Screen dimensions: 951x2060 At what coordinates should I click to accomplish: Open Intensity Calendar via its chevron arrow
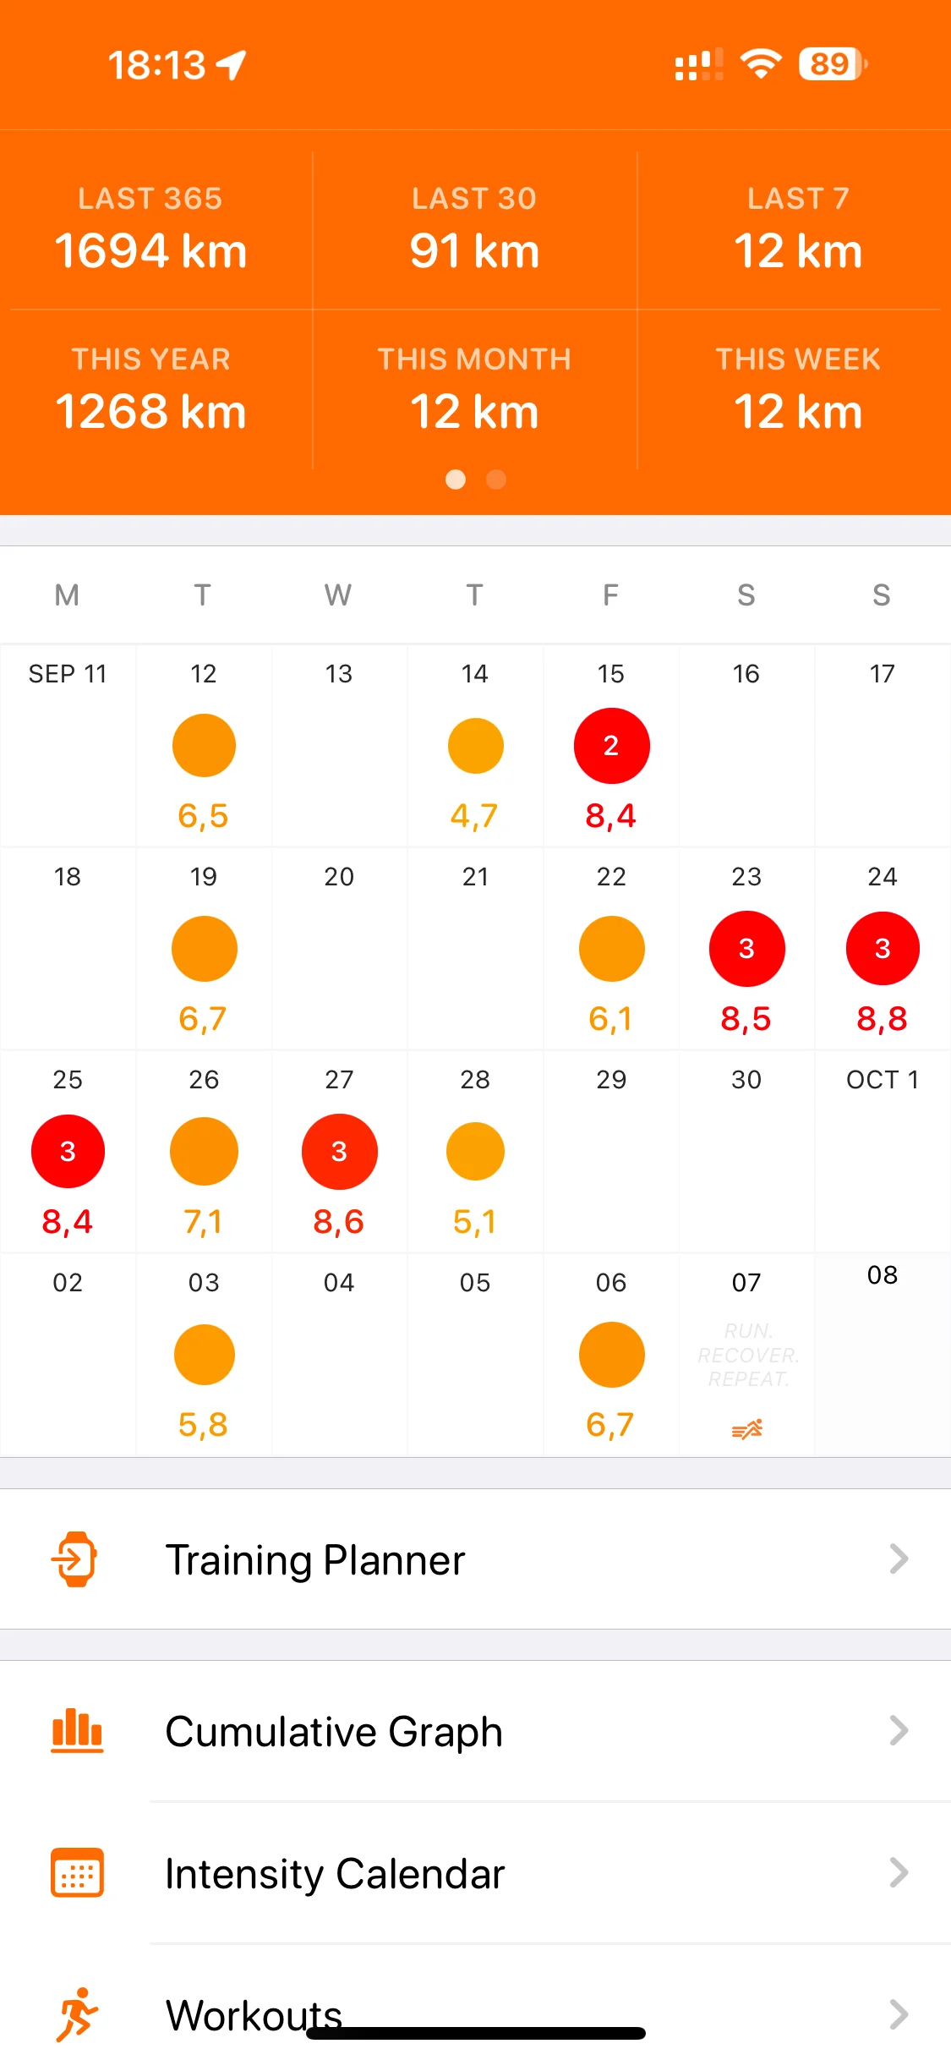pos(899,1872)
